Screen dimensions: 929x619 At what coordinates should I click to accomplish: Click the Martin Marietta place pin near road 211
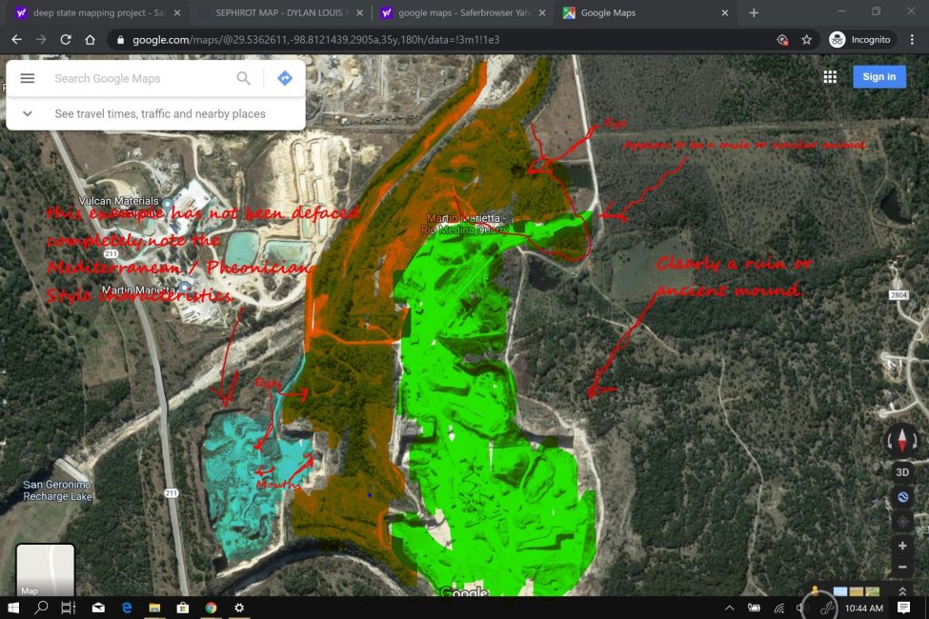point(185,288)
